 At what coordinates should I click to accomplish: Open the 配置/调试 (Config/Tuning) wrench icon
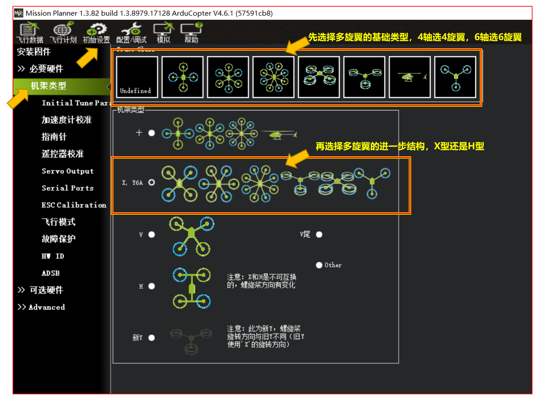point(131,33)
